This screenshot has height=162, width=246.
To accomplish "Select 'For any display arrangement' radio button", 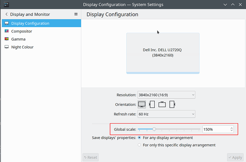I will point(139,137).
